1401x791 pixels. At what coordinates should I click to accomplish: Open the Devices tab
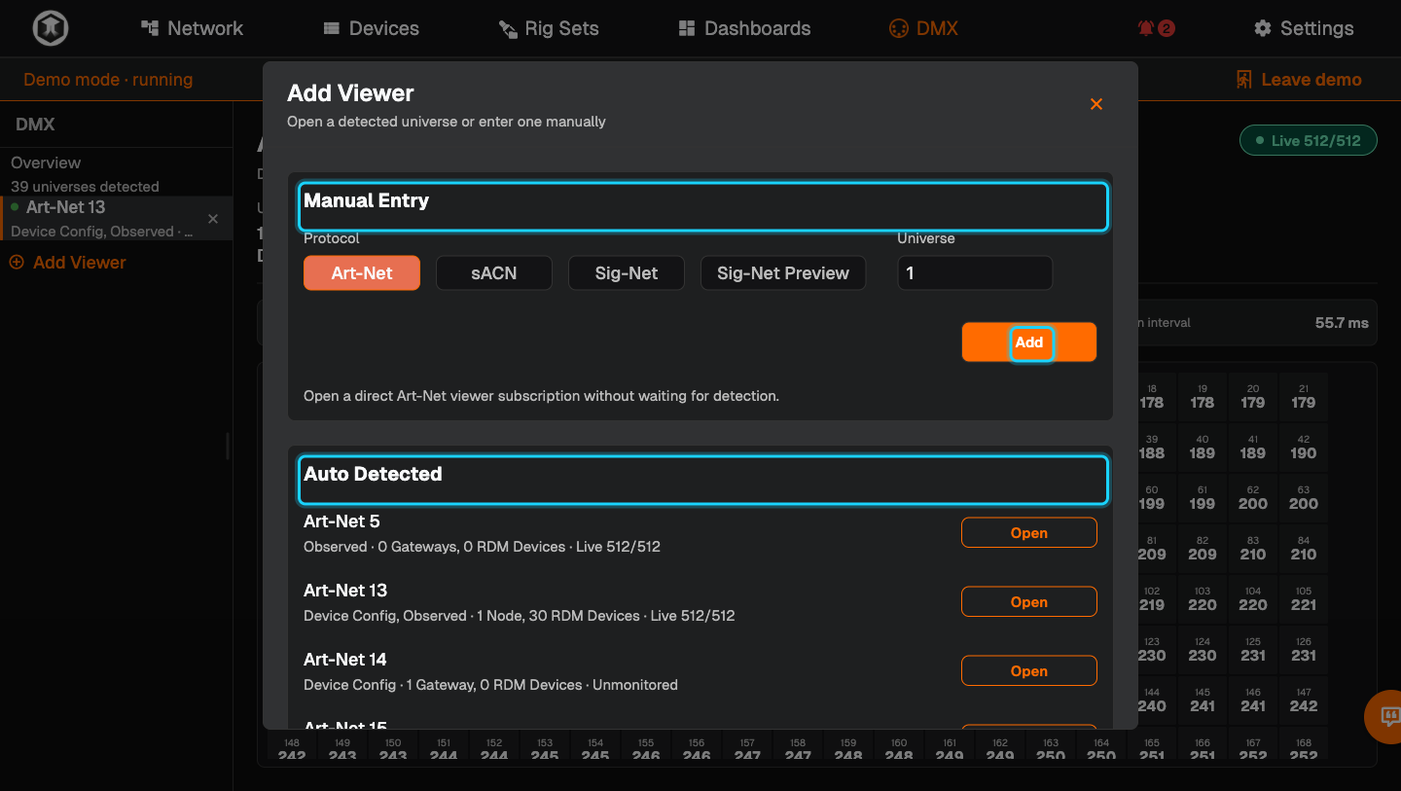(371, 28)
